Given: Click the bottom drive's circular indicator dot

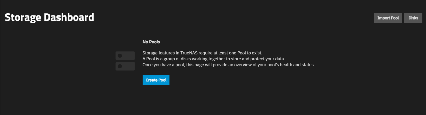Looking at the screenshot, I should click(120, 66).
